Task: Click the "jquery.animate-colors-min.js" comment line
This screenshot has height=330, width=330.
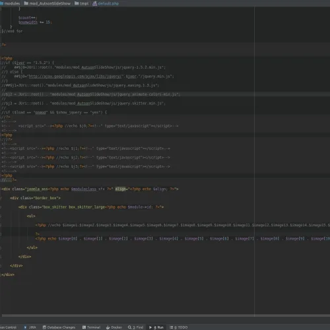Action: (90, 94)
